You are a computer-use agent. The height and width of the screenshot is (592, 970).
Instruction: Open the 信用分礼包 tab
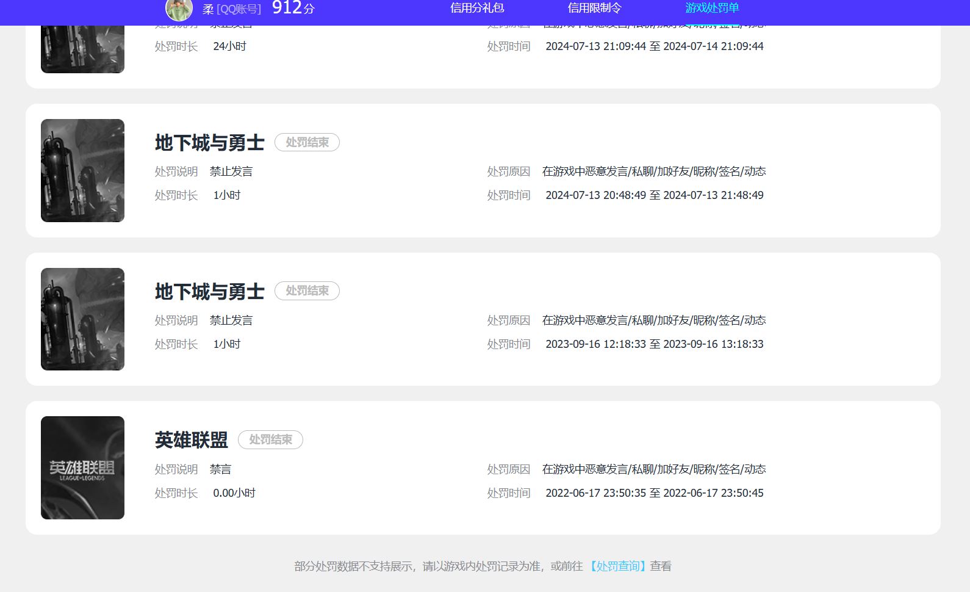coord(477,8)
